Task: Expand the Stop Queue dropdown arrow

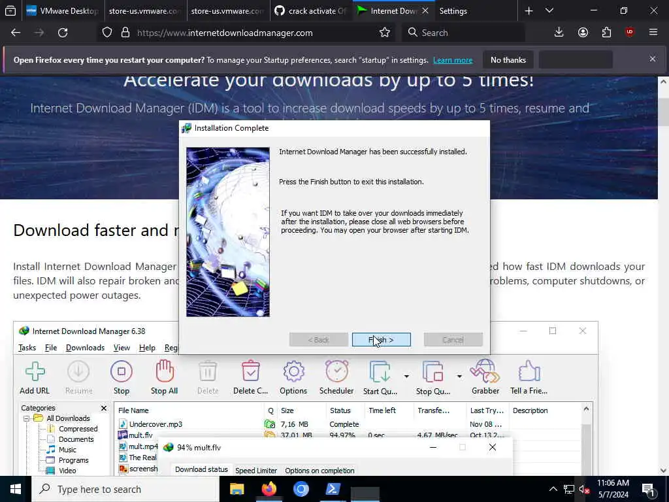Action: (459, 376)
